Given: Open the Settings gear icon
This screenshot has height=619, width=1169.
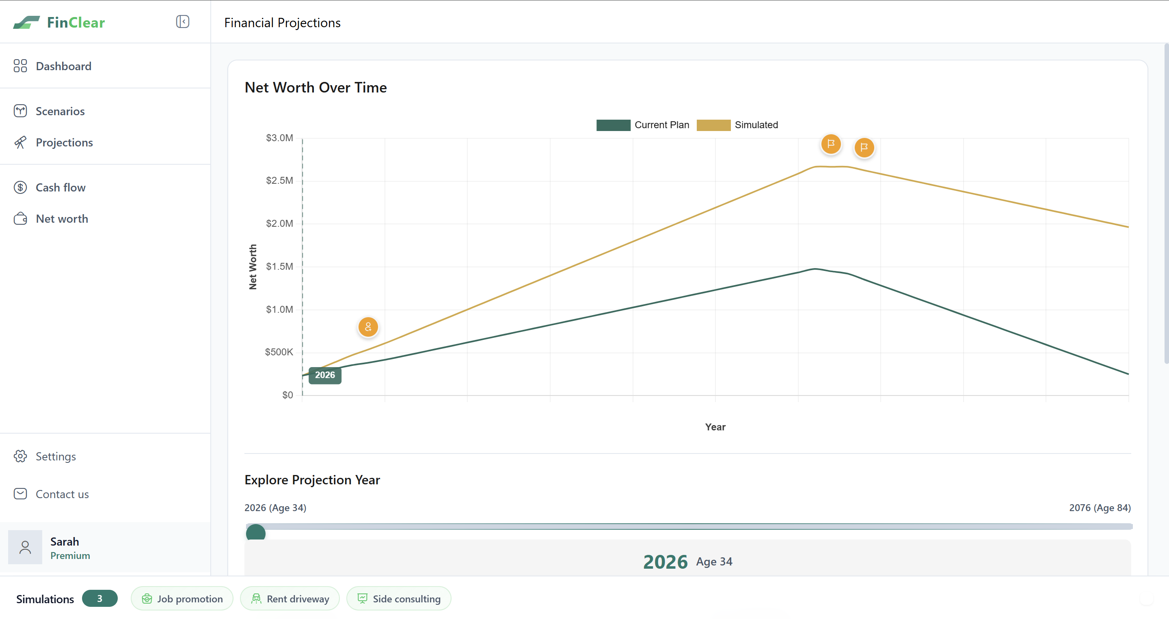Looking at the screenshot, I should pyautogui.click(x=20, y=456).
